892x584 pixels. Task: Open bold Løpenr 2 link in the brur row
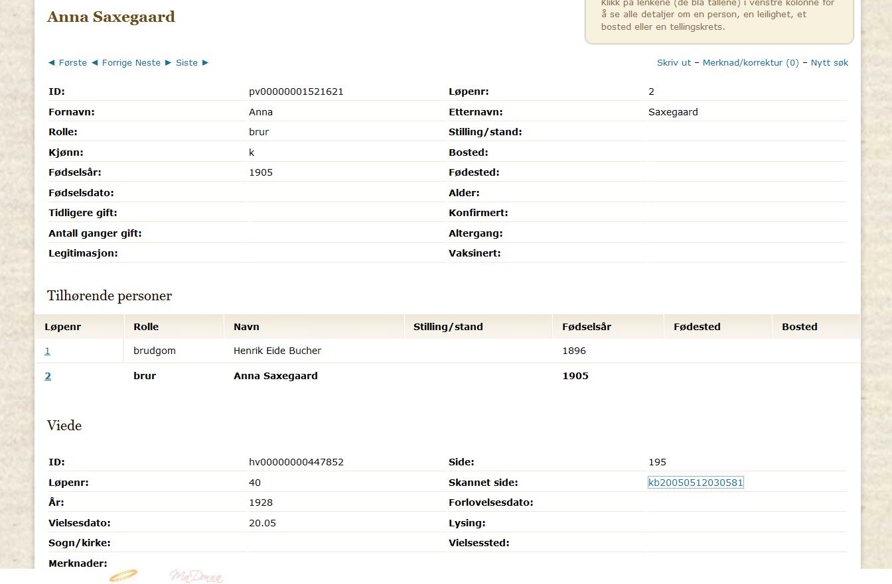pos(48,376)
